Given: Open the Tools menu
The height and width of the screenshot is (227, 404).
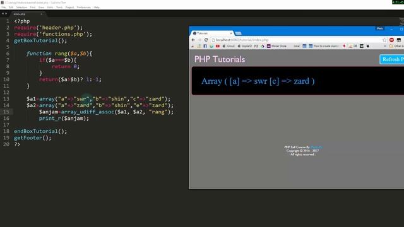Looking at the screenshot, I should point(59,7).
